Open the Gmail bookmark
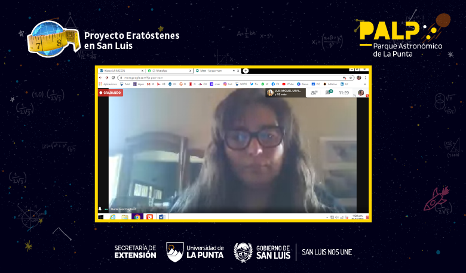 [x=151, y=84]
